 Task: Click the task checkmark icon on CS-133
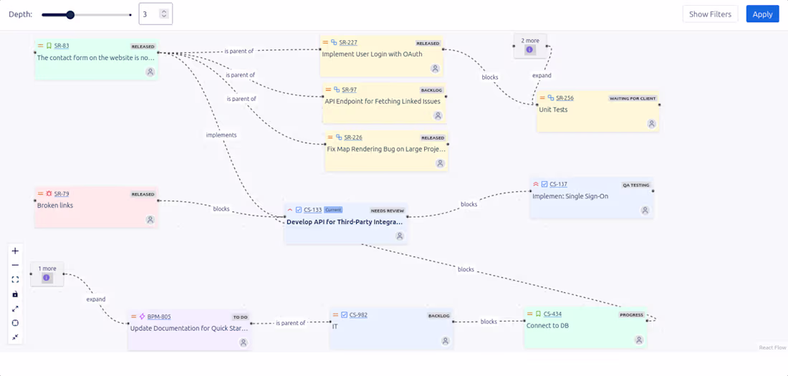point(299,210)
